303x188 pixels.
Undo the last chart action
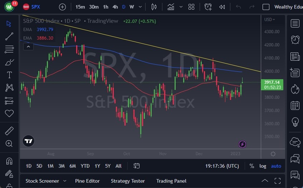tap(239, 7)
